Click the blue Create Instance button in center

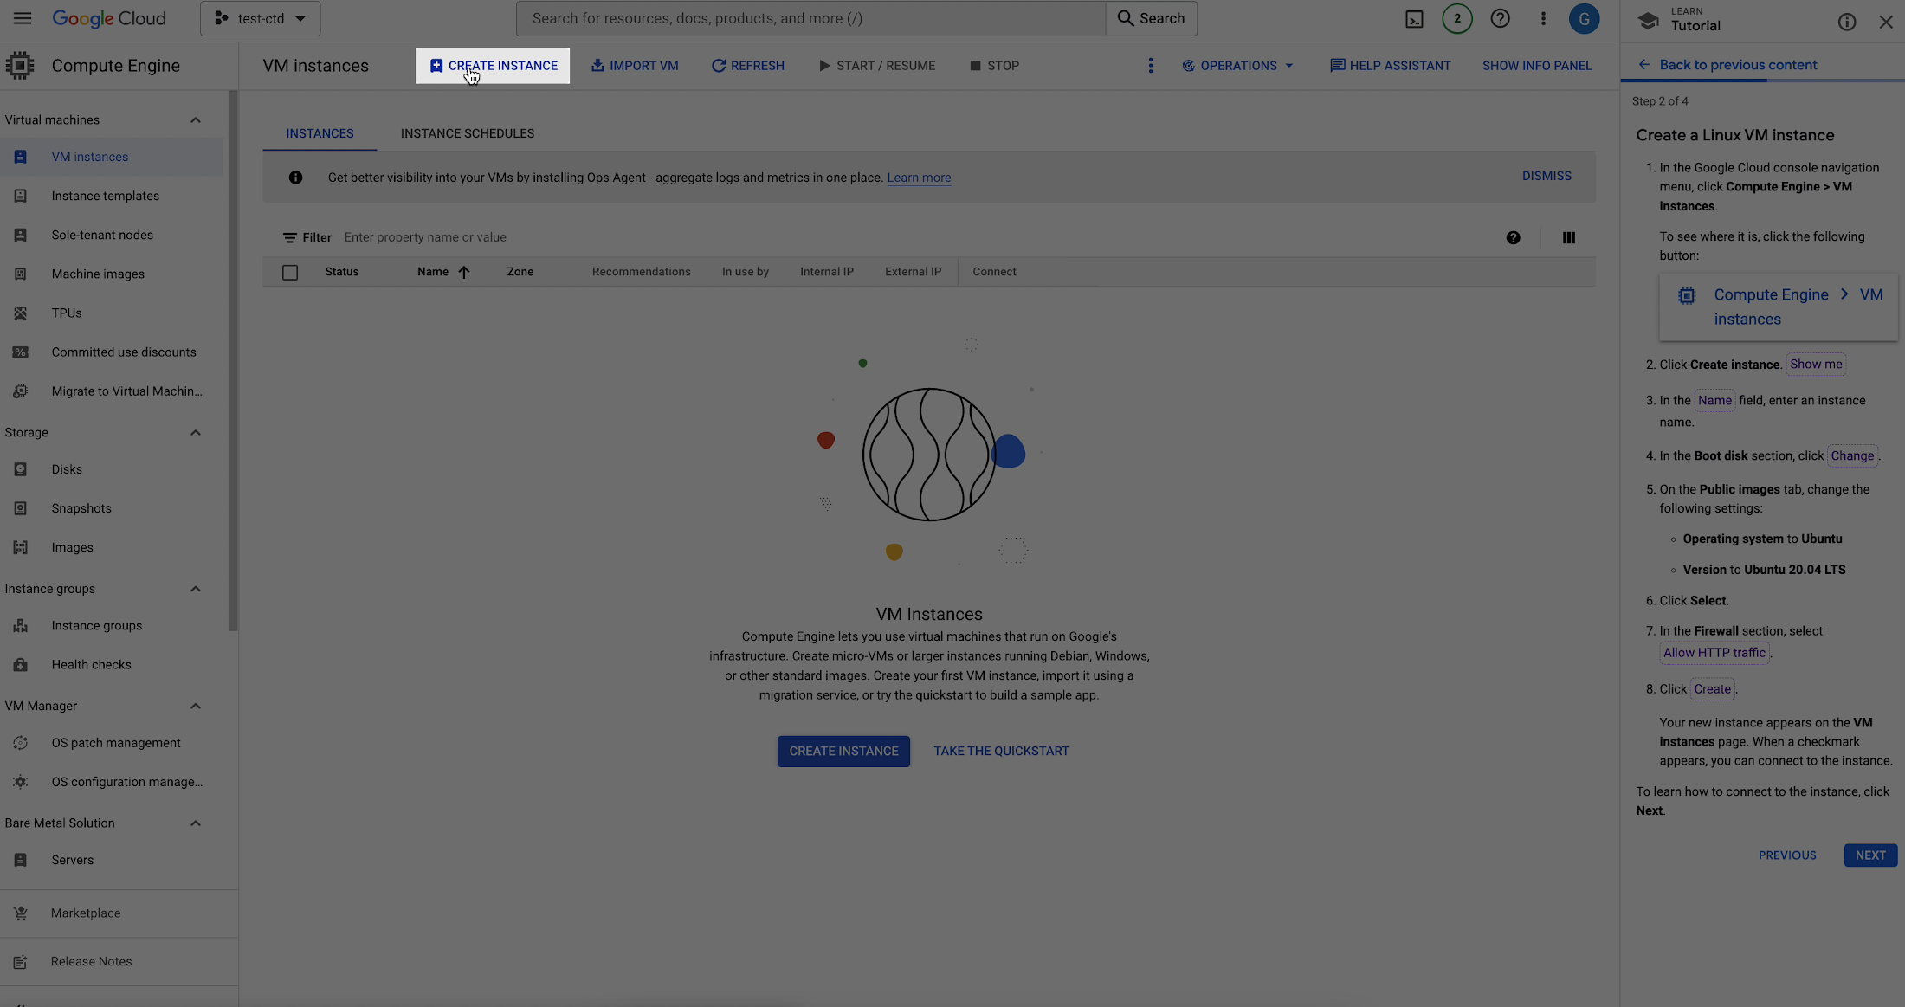(843, 752)
